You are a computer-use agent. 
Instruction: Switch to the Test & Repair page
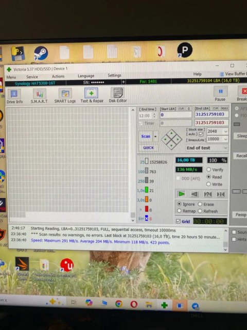pyautogui.click(x=92, y=95)
